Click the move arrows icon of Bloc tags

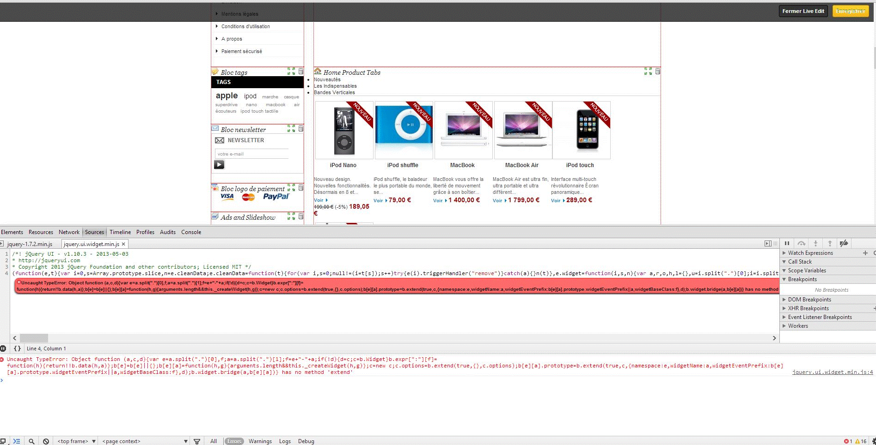click(291, 72)
